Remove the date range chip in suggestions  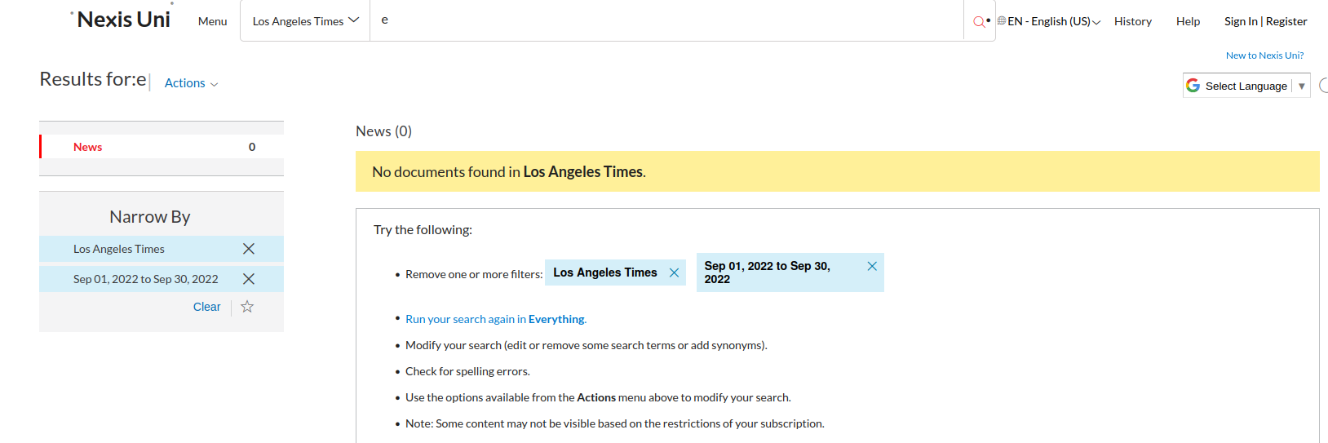(872, 266)
